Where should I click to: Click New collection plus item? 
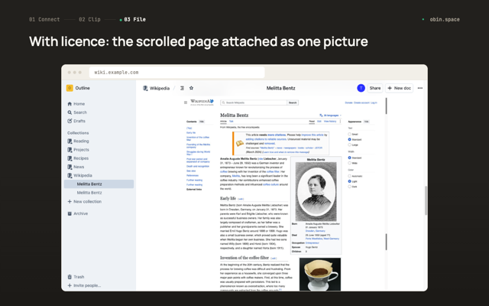coord(85,201)
